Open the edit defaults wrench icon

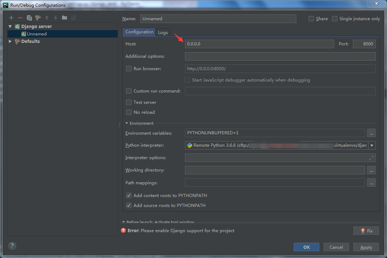pyautogui.click(x=38, y=18)
